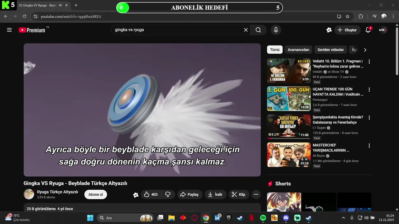Select the Aramanızdan filter chip

pyautogui.click(x=298, y=50)
